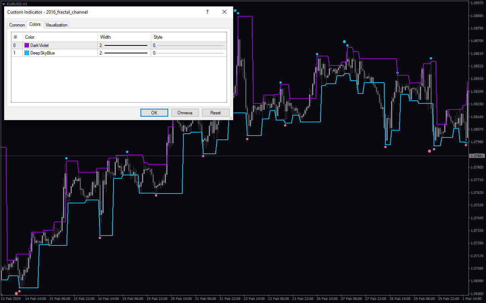Click the # column header
This screenshot has width=486, height=303.
pos(17,37)
